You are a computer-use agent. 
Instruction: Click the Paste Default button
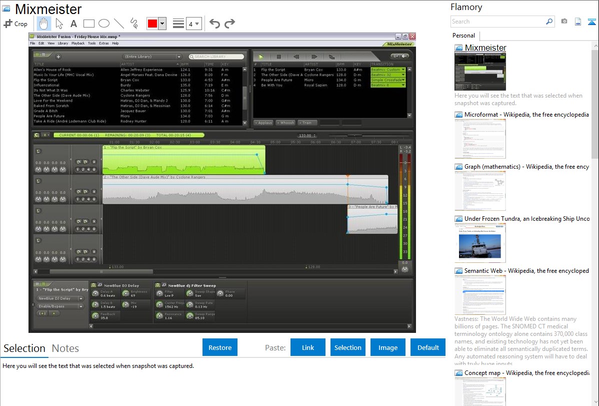tap(428, 347)
